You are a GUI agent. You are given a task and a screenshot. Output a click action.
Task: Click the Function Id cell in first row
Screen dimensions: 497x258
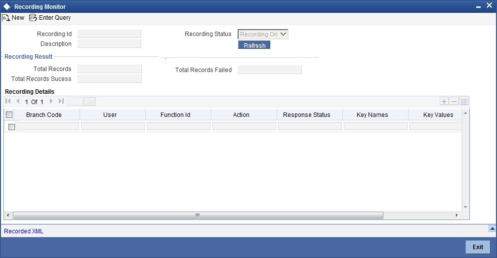point(178,126)
